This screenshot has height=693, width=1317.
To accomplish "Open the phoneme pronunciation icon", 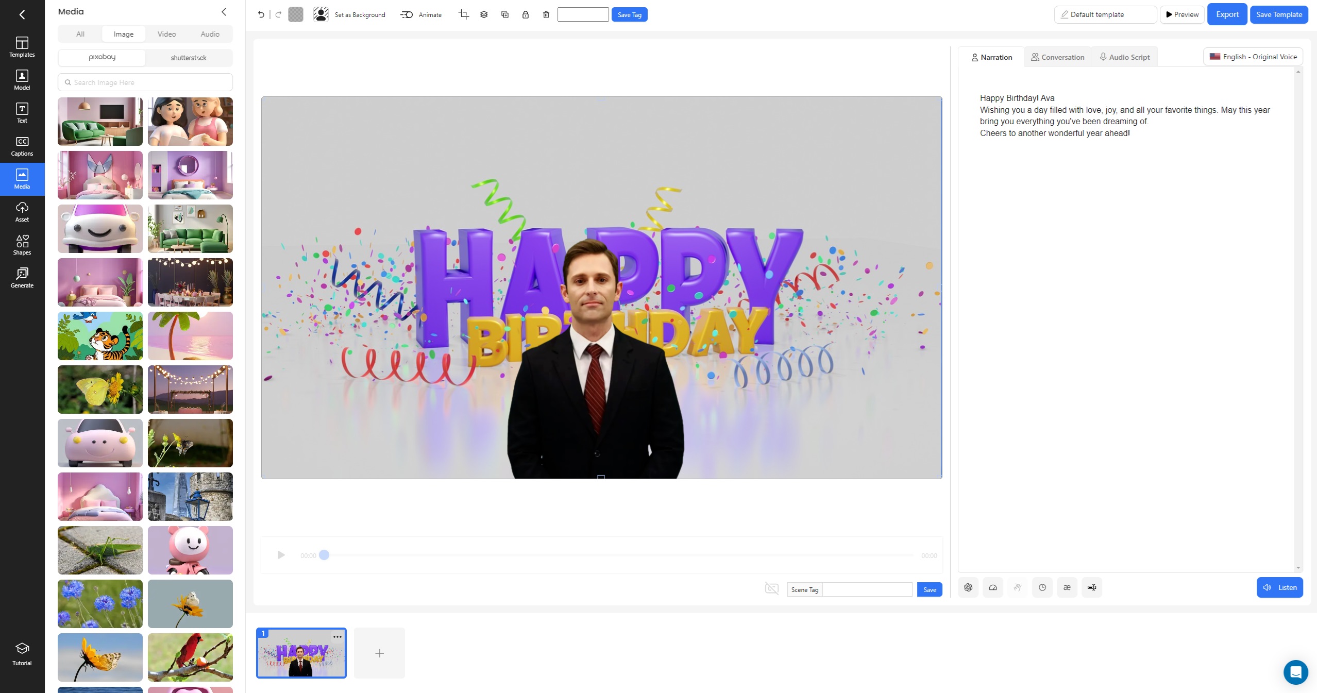I will pyautogui.click(x=1067, y=587).
